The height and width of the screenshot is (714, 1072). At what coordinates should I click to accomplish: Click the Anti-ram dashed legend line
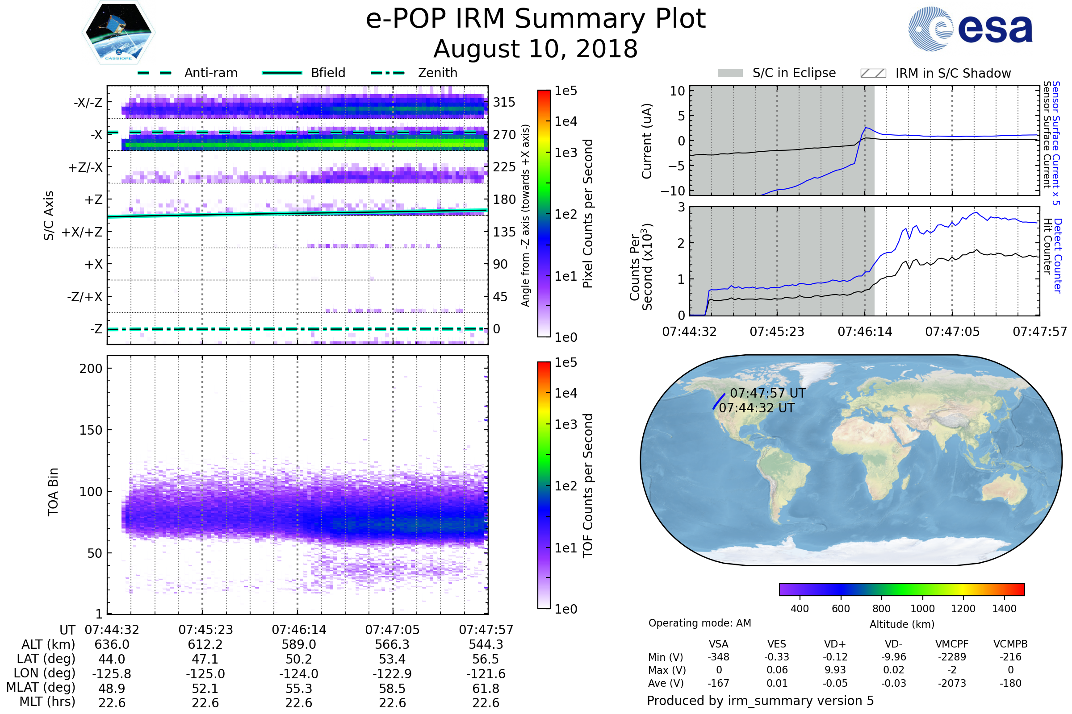[x=155, y=73]
